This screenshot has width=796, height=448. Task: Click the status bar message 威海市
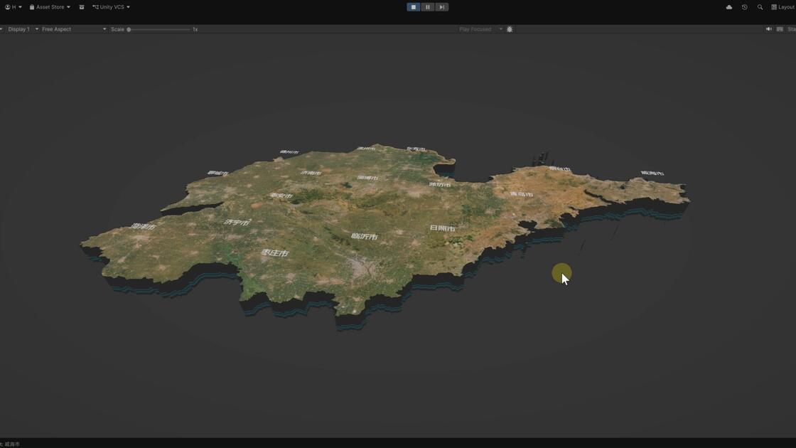(x=12, y=444)
